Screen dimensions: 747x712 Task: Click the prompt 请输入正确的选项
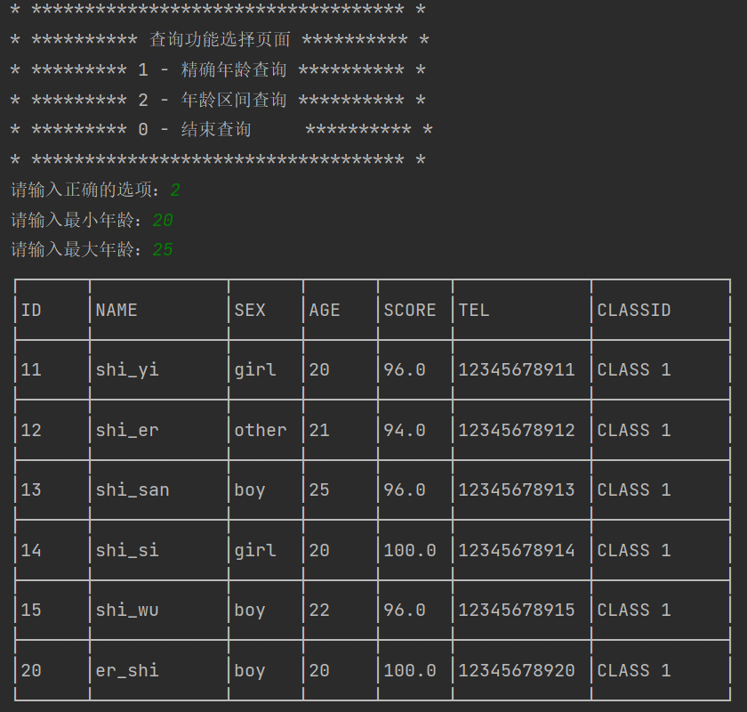[82, 190]
